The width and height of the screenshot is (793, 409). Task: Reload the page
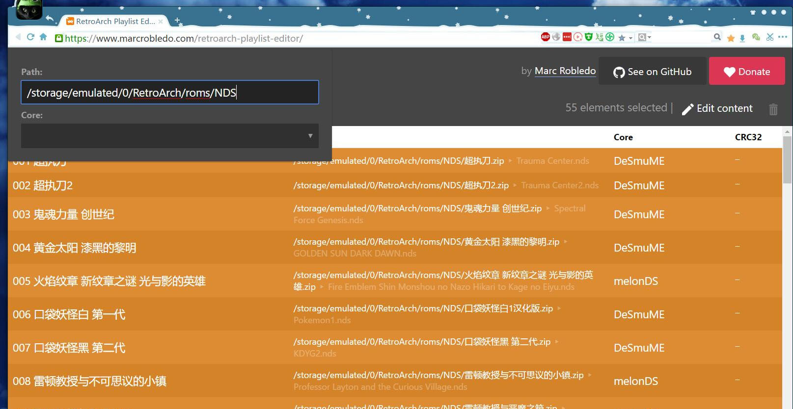point(30,37)
